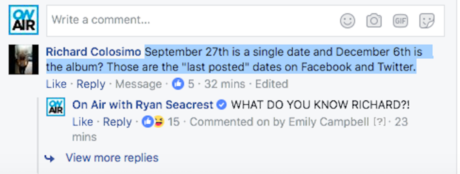Click the reactions icons showing 15
The width and height of the screenshot is (460, 174).
(153, 122)
